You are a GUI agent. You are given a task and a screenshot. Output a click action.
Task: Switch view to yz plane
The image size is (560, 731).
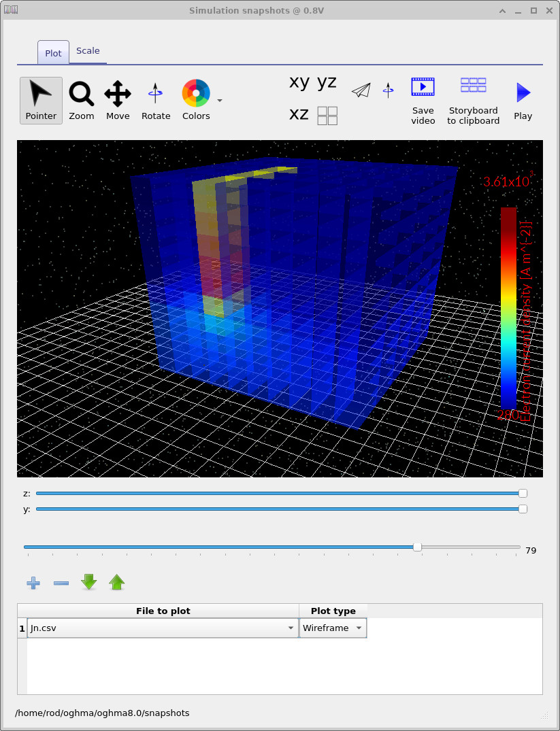327,82
